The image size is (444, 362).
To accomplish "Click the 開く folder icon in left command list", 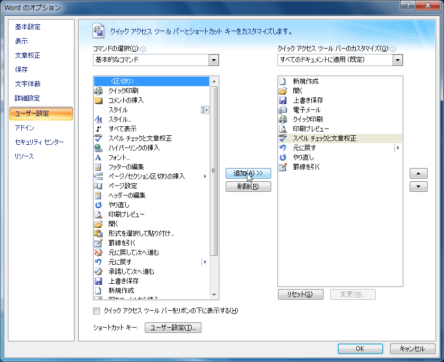I will pos(98,224).
